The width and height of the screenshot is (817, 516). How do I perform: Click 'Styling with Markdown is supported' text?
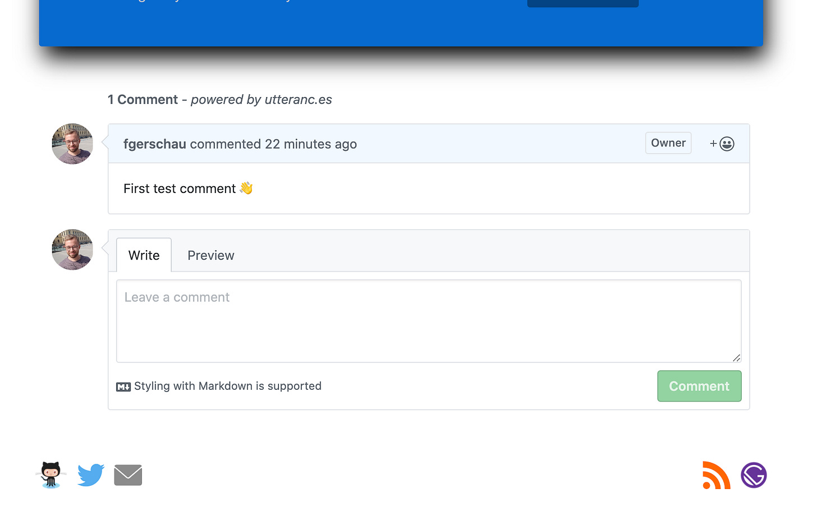(227, 386)
